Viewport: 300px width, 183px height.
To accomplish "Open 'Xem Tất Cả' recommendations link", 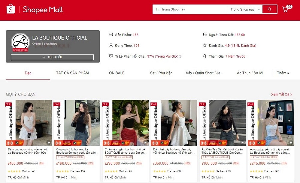I will pyautogui.click(x=281, y=94).
